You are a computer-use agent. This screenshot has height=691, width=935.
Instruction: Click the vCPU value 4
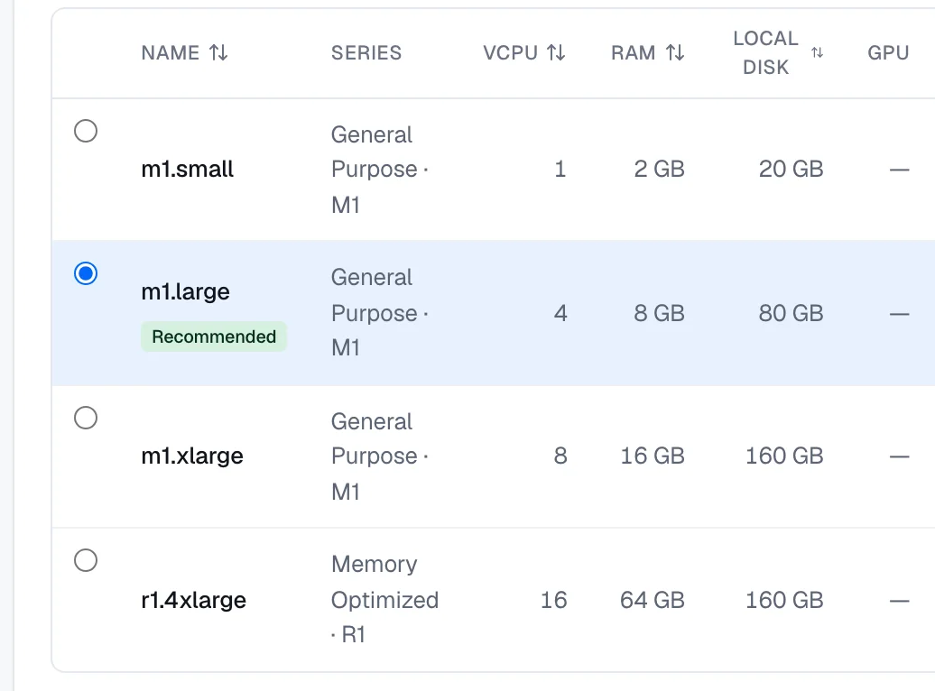tap(560, 313)
